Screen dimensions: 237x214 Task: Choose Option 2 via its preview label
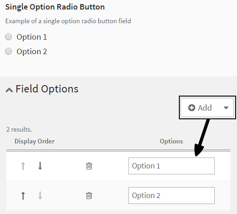32,51
